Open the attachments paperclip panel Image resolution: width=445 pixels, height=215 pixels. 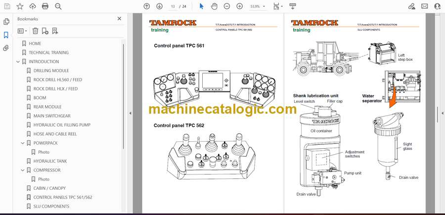pos(6,48)
